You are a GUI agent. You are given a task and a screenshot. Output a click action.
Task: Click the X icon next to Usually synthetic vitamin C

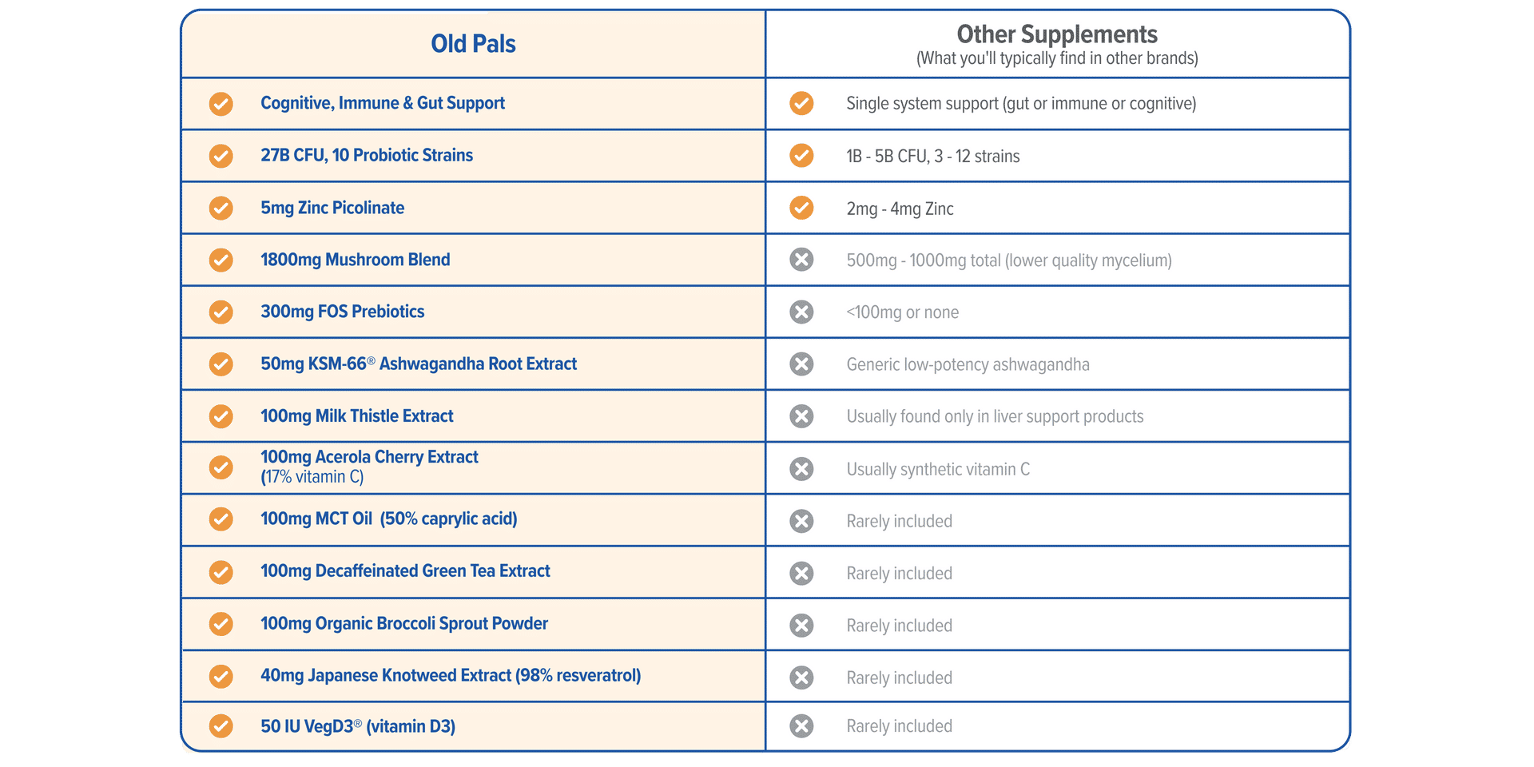click(x=801, y=468)
